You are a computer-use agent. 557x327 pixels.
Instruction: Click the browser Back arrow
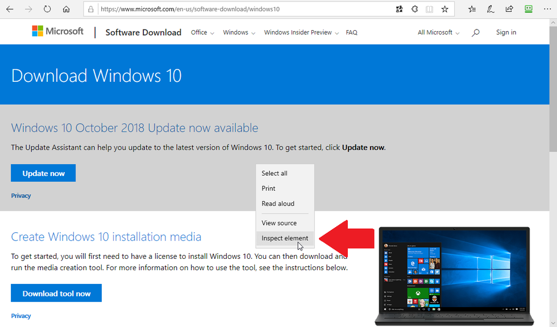[x=10, y=9]
